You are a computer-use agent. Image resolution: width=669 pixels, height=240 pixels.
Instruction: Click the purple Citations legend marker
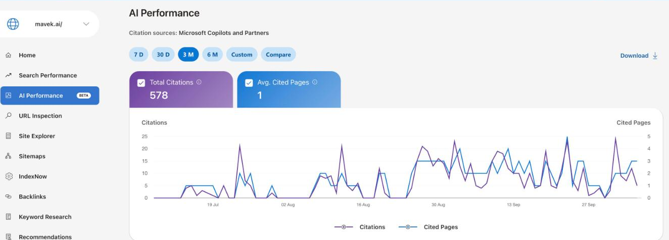tap(344, 227)
